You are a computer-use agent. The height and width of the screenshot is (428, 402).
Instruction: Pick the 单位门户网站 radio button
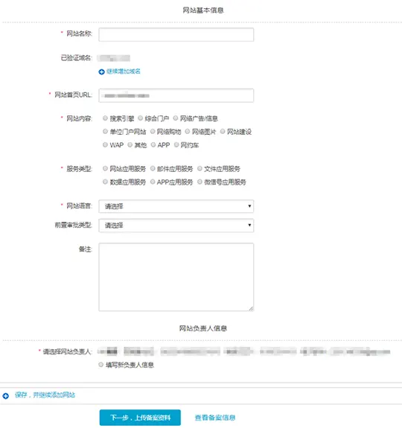(x=105, y=132)
